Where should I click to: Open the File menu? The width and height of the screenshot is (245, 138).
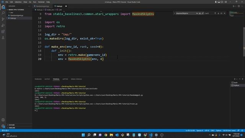click(x=7, y=2)
